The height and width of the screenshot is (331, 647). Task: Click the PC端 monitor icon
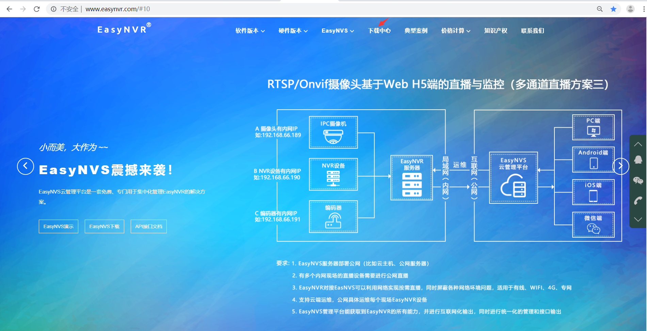tap(594, 131)
